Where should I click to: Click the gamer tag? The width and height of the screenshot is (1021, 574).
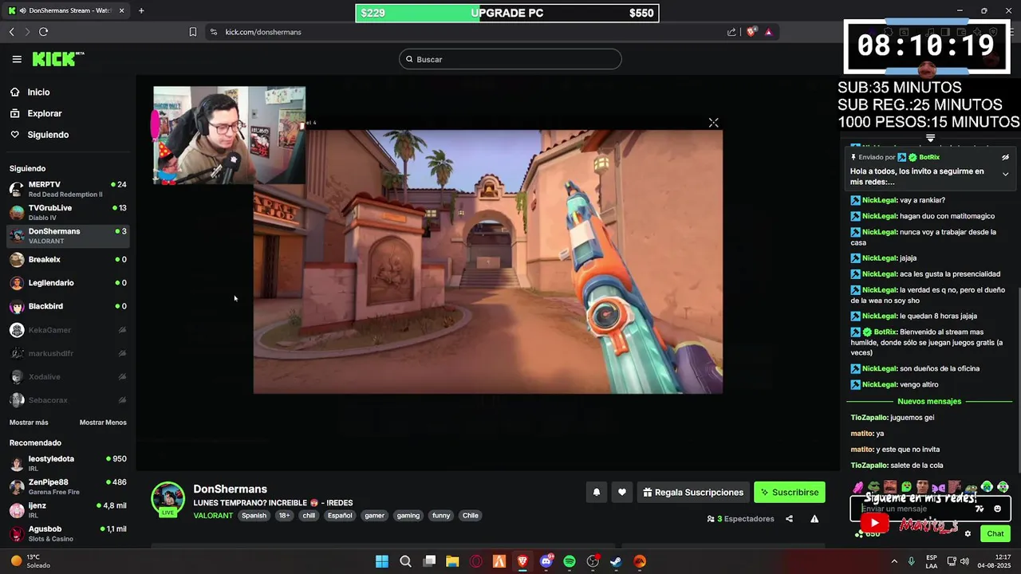point(374,516)
